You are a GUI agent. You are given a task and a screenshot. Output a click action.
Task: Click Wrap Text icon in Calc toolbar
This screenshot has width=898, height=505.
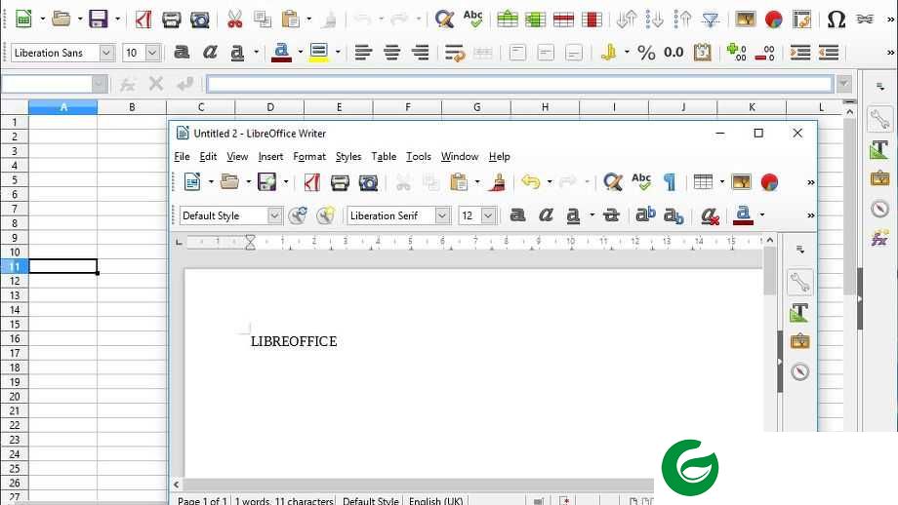455,53
